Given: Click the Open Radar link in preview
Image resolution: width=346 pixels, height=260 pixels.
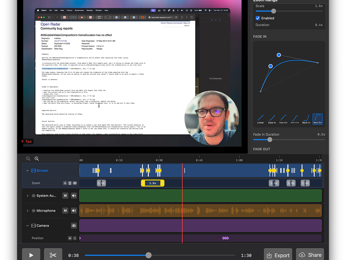Looking at the screenshot, I should [50, 24].
